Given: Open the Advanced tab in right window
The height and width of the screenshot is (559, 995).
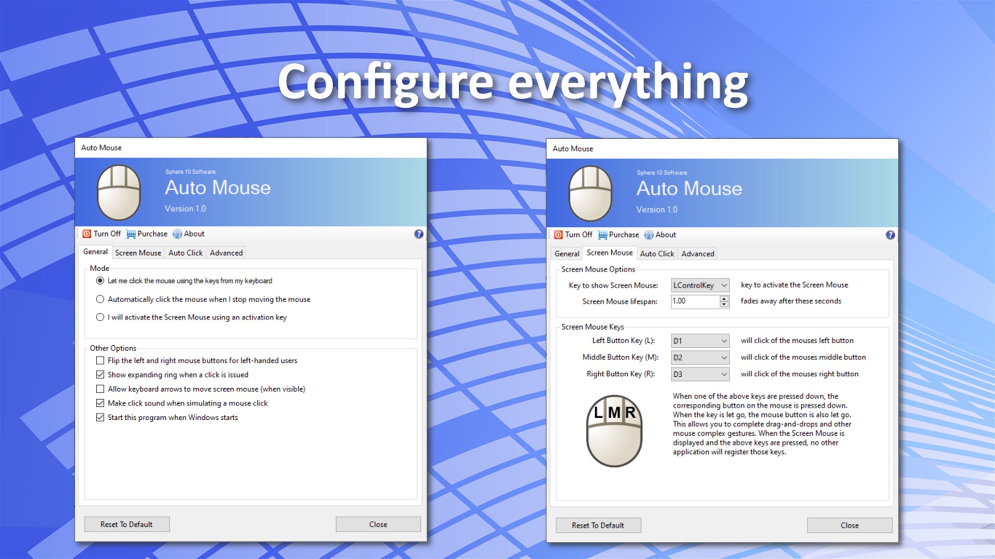Looking at the screenshot, I should pos(697,254).
